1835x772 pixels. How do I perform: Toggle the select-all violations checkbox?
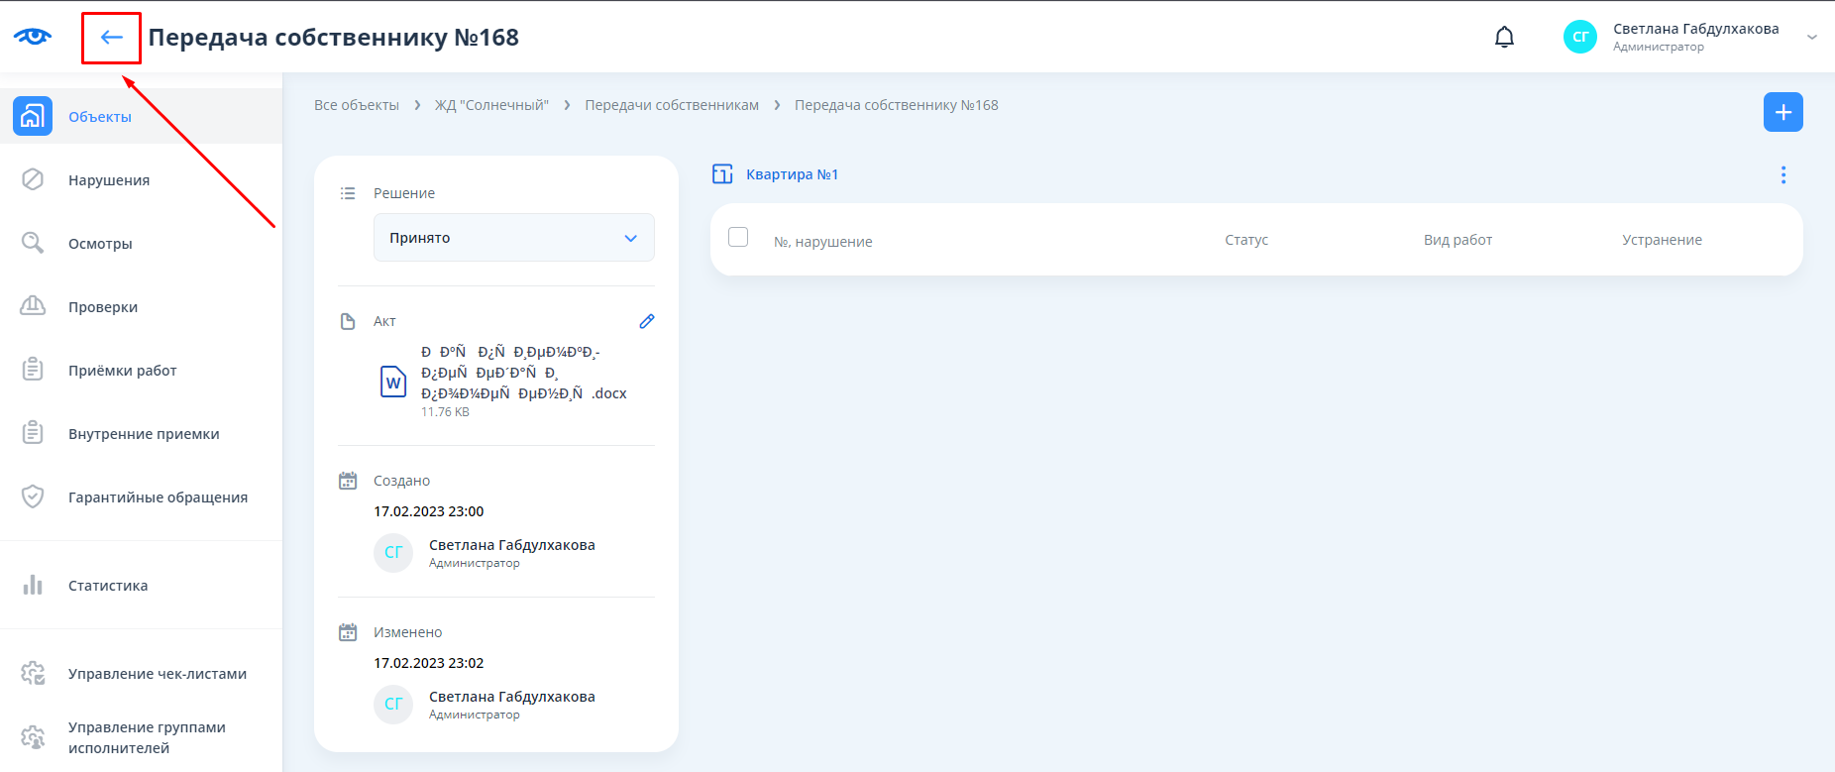click(x=738, y=237)
